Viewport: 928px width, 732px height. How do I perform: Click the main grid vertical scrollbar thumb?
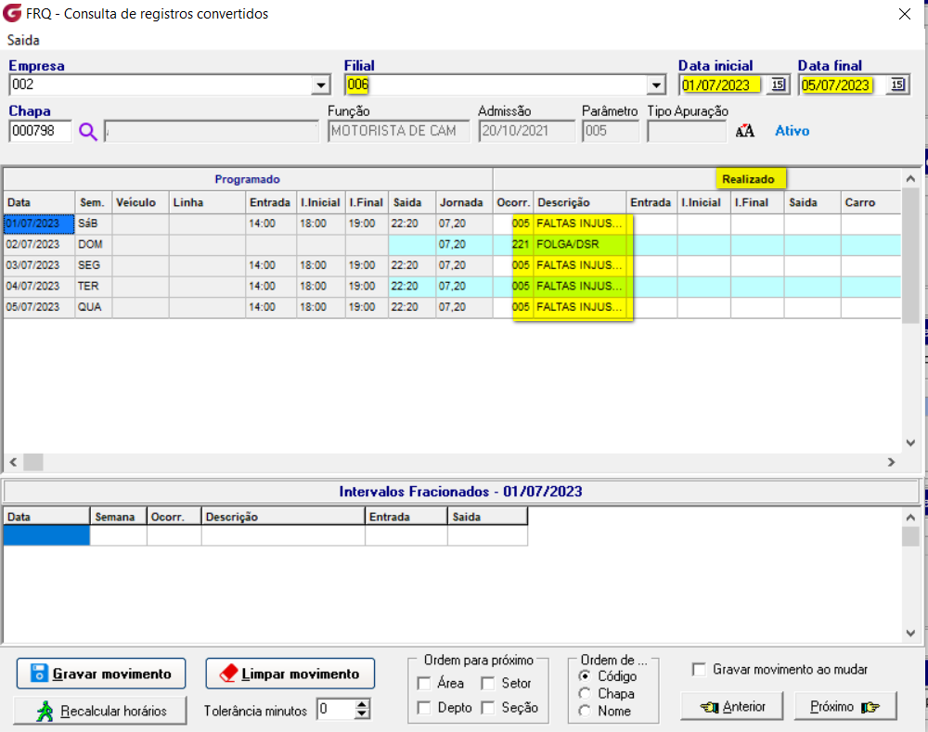click(x=910, y=256)
